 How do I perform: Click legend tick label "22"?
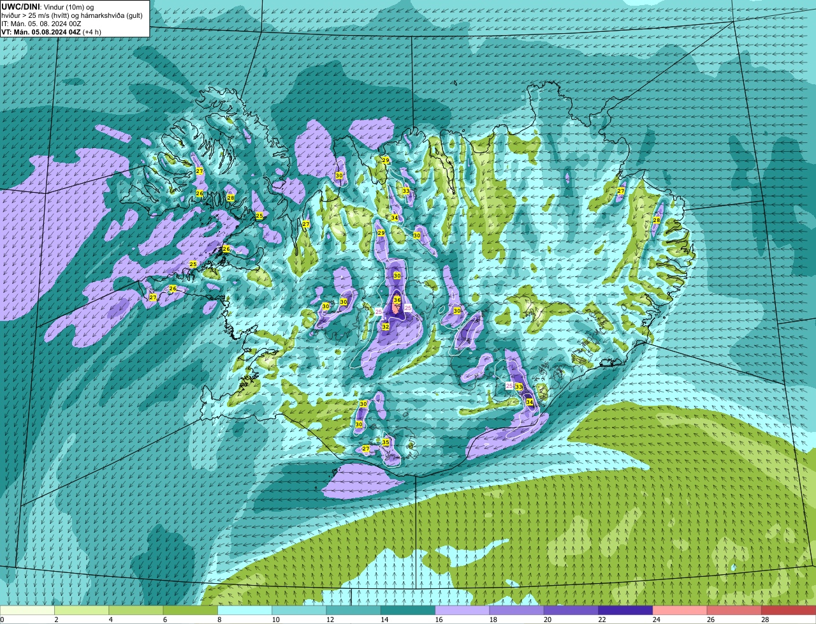pos(602,620)
